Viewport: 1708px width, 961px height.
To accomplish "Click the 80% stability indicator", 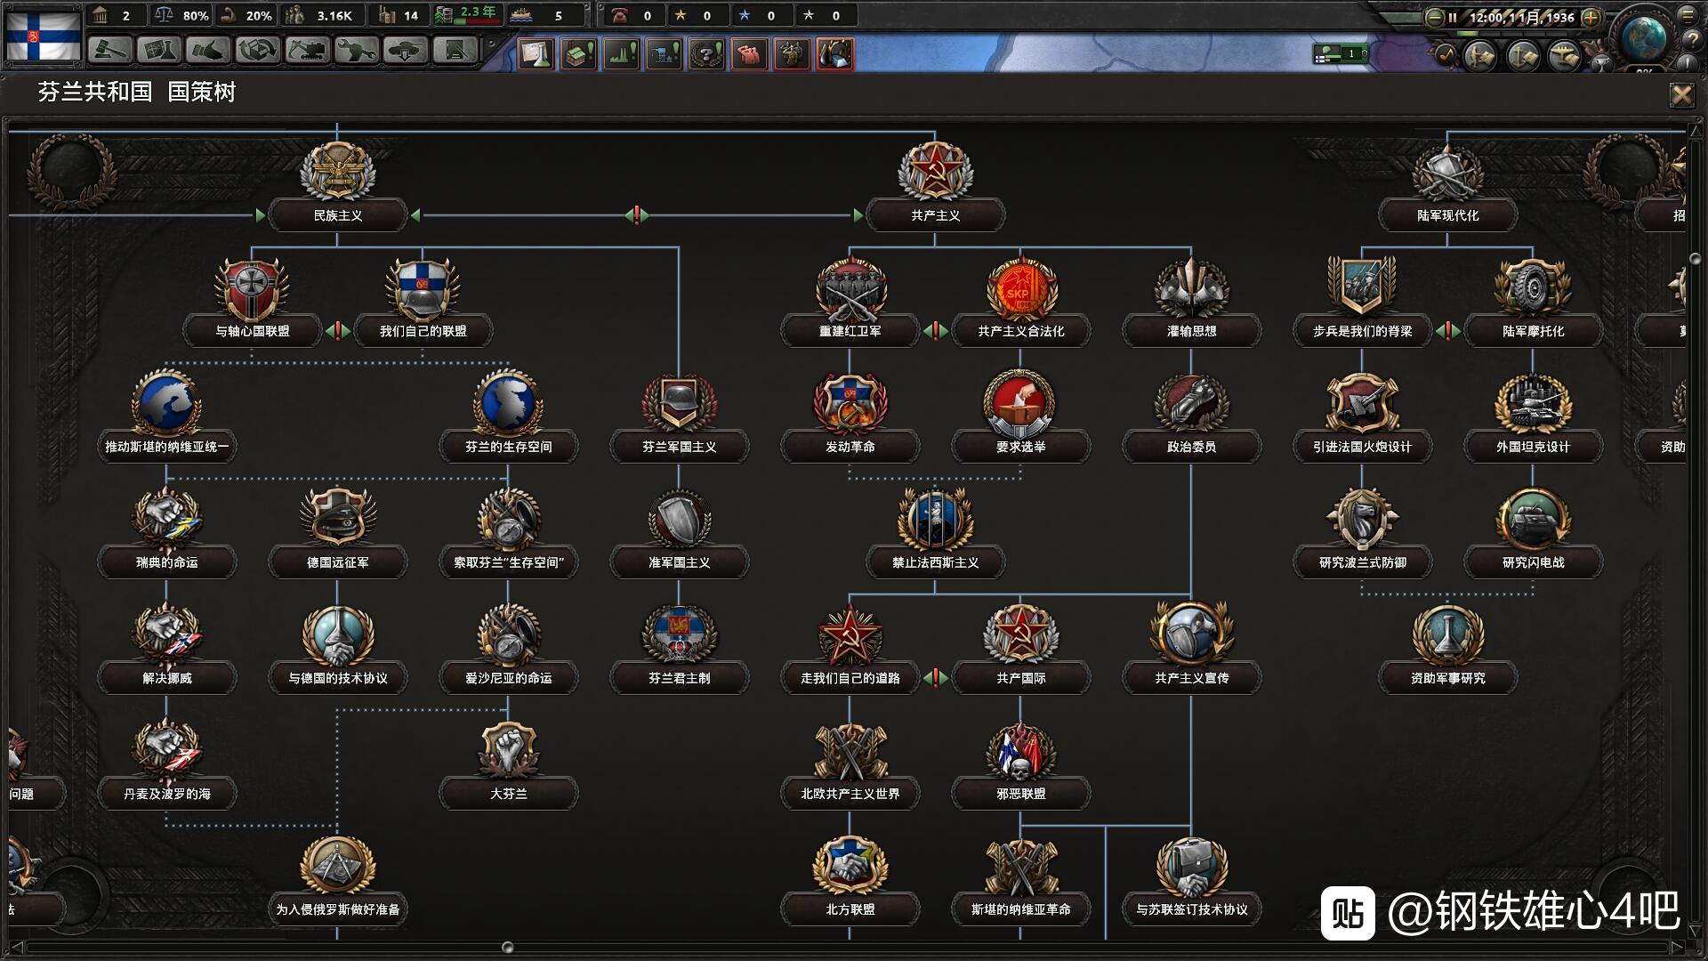I will coord(181,15).
